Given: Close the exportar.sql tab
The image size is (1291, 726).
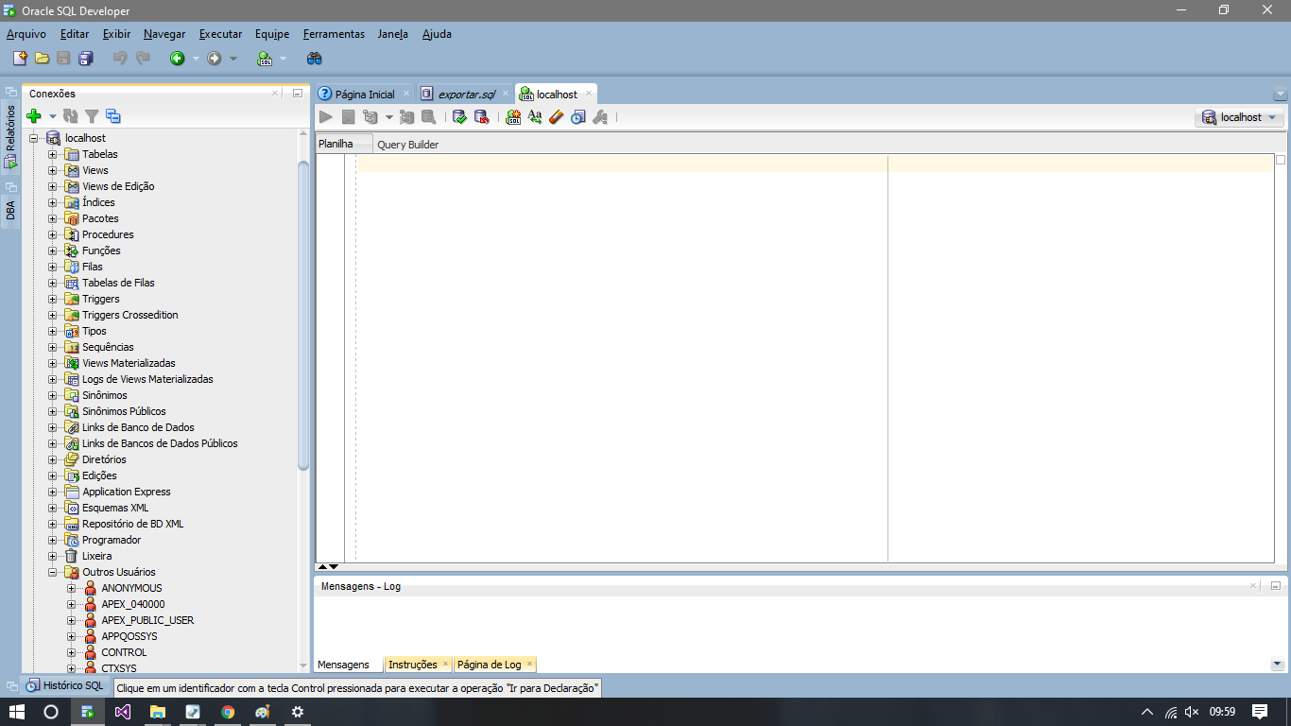Looking at the screenshot, I should [506, 94].
